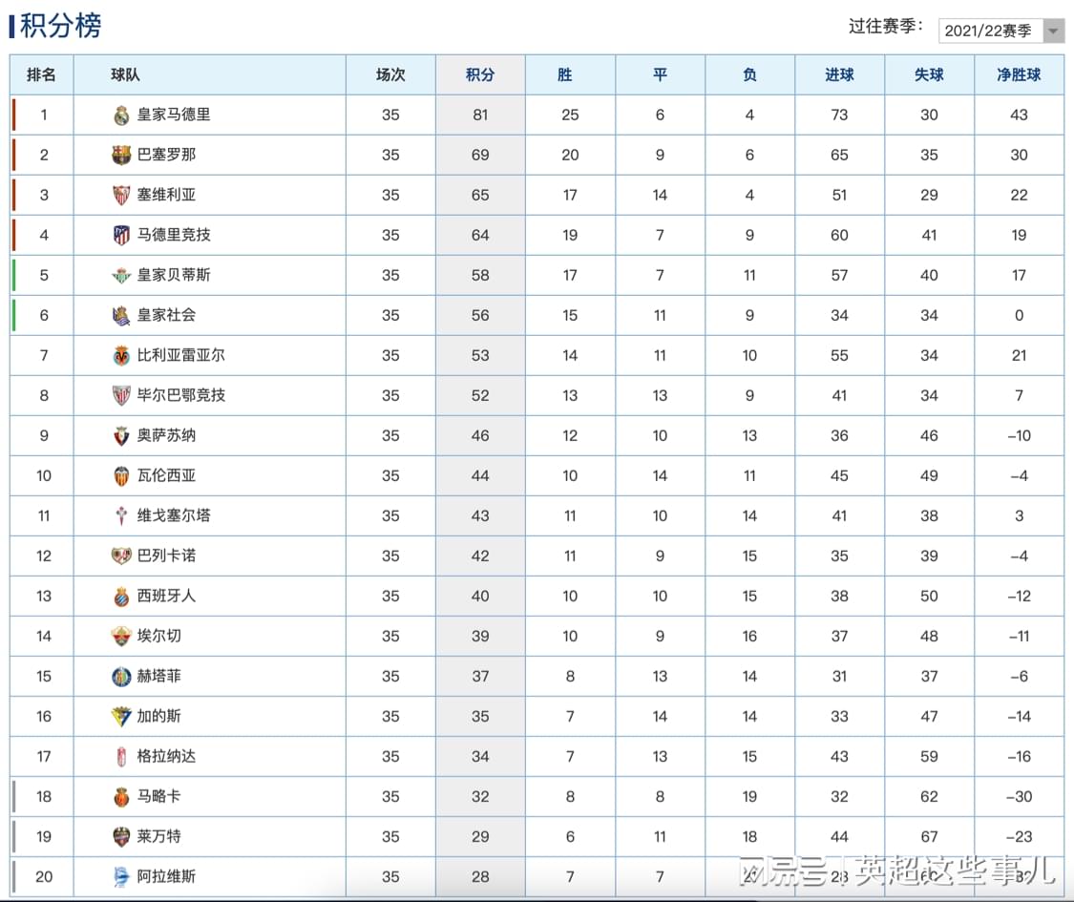Click the 排名 column header
Viewport: 1074px width, 902px height.
(x=41, y=74)
